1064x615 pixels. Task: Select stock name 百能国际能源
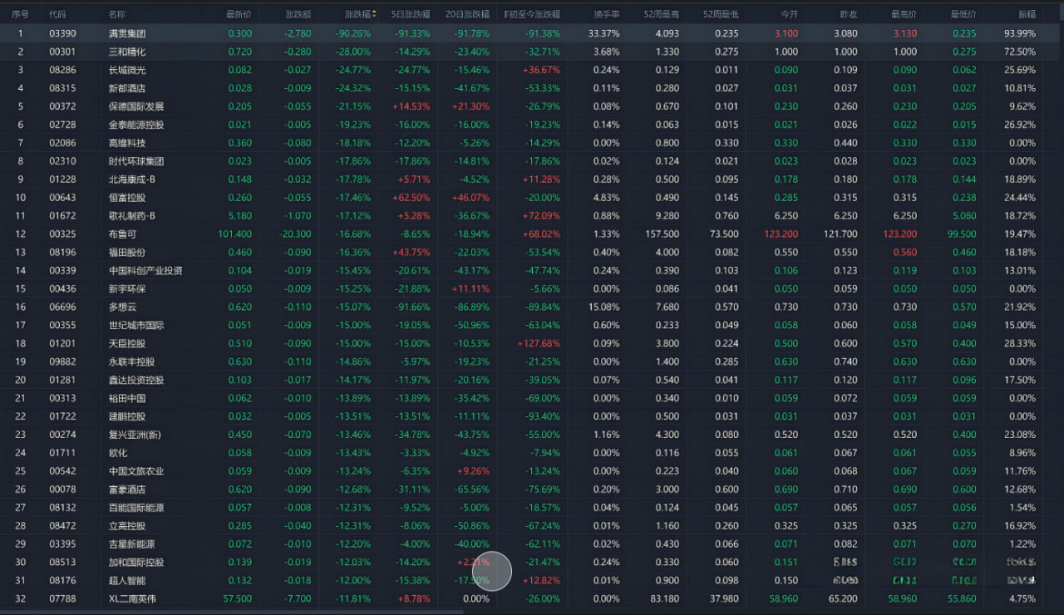pos(136,508)
